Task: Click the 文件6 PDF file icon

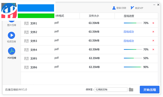Action: [x=26, y=67]
